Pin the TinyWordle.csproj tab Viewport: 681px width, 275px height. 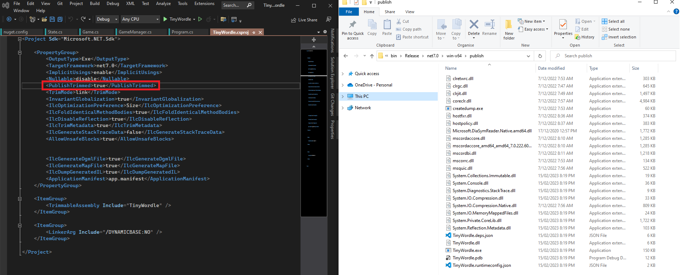pos(254,32)
